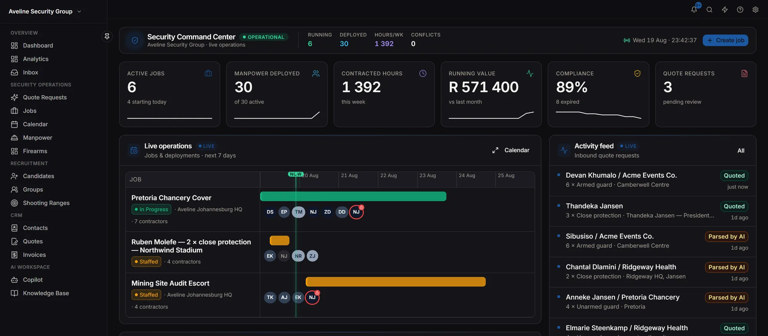
Task: Click the Manpower Deployed people icon
Action: pyautogui.click(x=316, y=73)
